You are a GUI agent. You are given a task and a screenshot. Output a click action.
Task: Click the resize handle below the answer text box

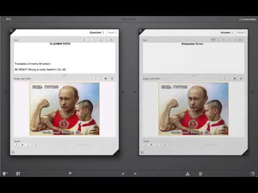coord(193,76)
